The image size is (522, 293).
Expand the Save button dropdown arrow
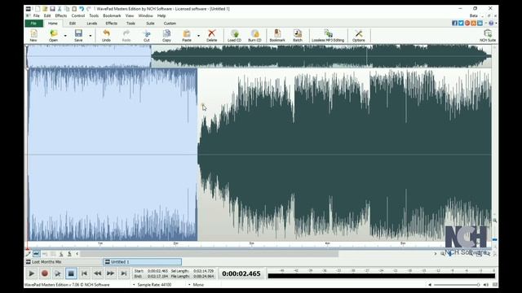91,36
